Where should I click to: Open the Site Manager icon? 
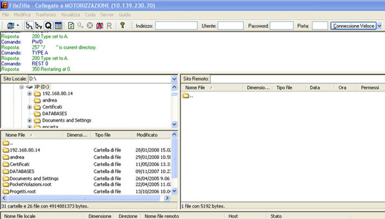[10, 26]
